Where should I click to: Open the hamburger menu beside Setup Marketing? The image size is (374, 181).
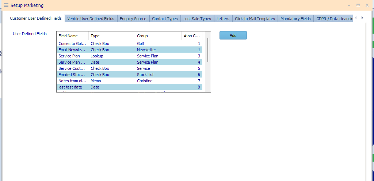coord(6,5)
